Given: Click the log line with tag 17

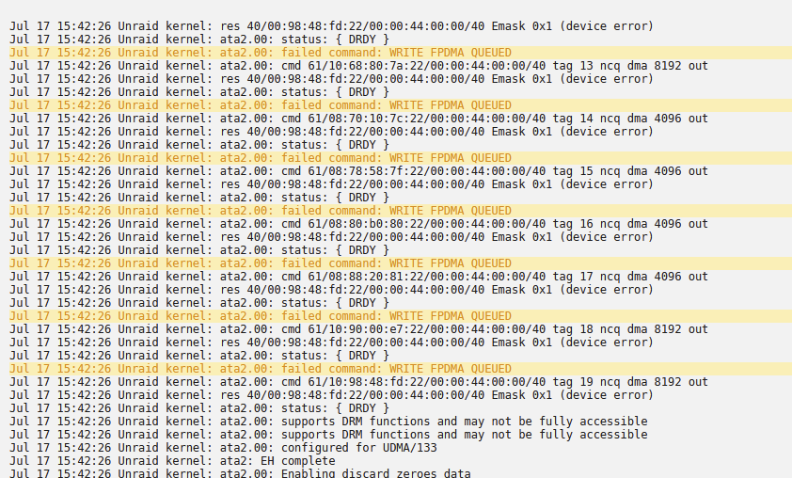Looking at the screenshot, I should 358,277.
